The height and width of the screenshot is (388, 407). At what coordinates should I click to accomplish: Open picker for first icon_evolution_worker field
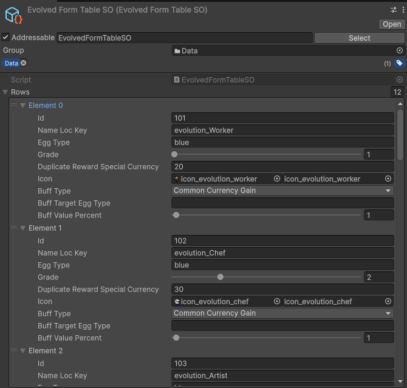click(x=277, y=179)
